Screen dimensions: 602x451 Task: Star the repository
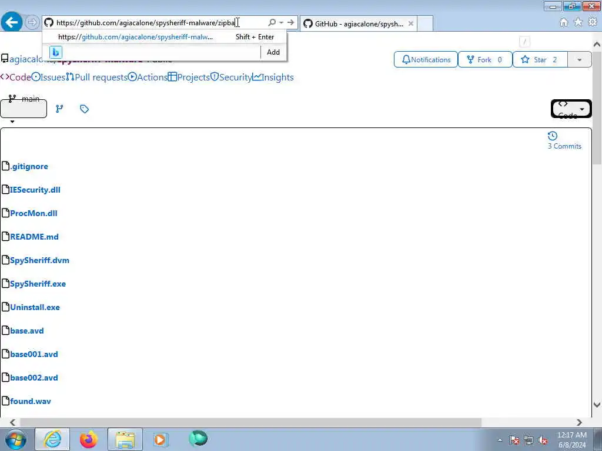(x=540, y=60)
